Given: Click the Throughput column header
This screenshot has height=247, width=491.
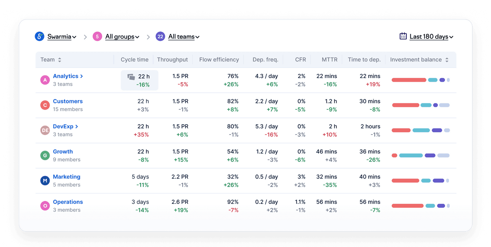Looking at the screenshot, I should point(172,60).
